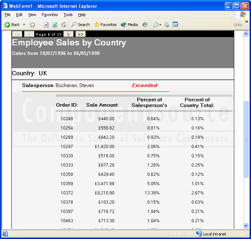The image size is (251, 239).
Task: Click salesperson name Buchanan, Steven
Action: pos(75,85)
